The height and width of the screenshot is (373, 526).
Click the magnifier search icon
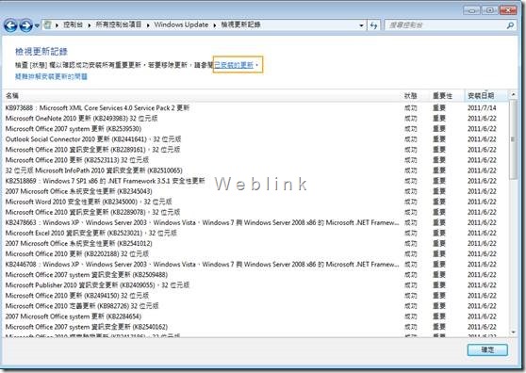click(x=510, y=25)
